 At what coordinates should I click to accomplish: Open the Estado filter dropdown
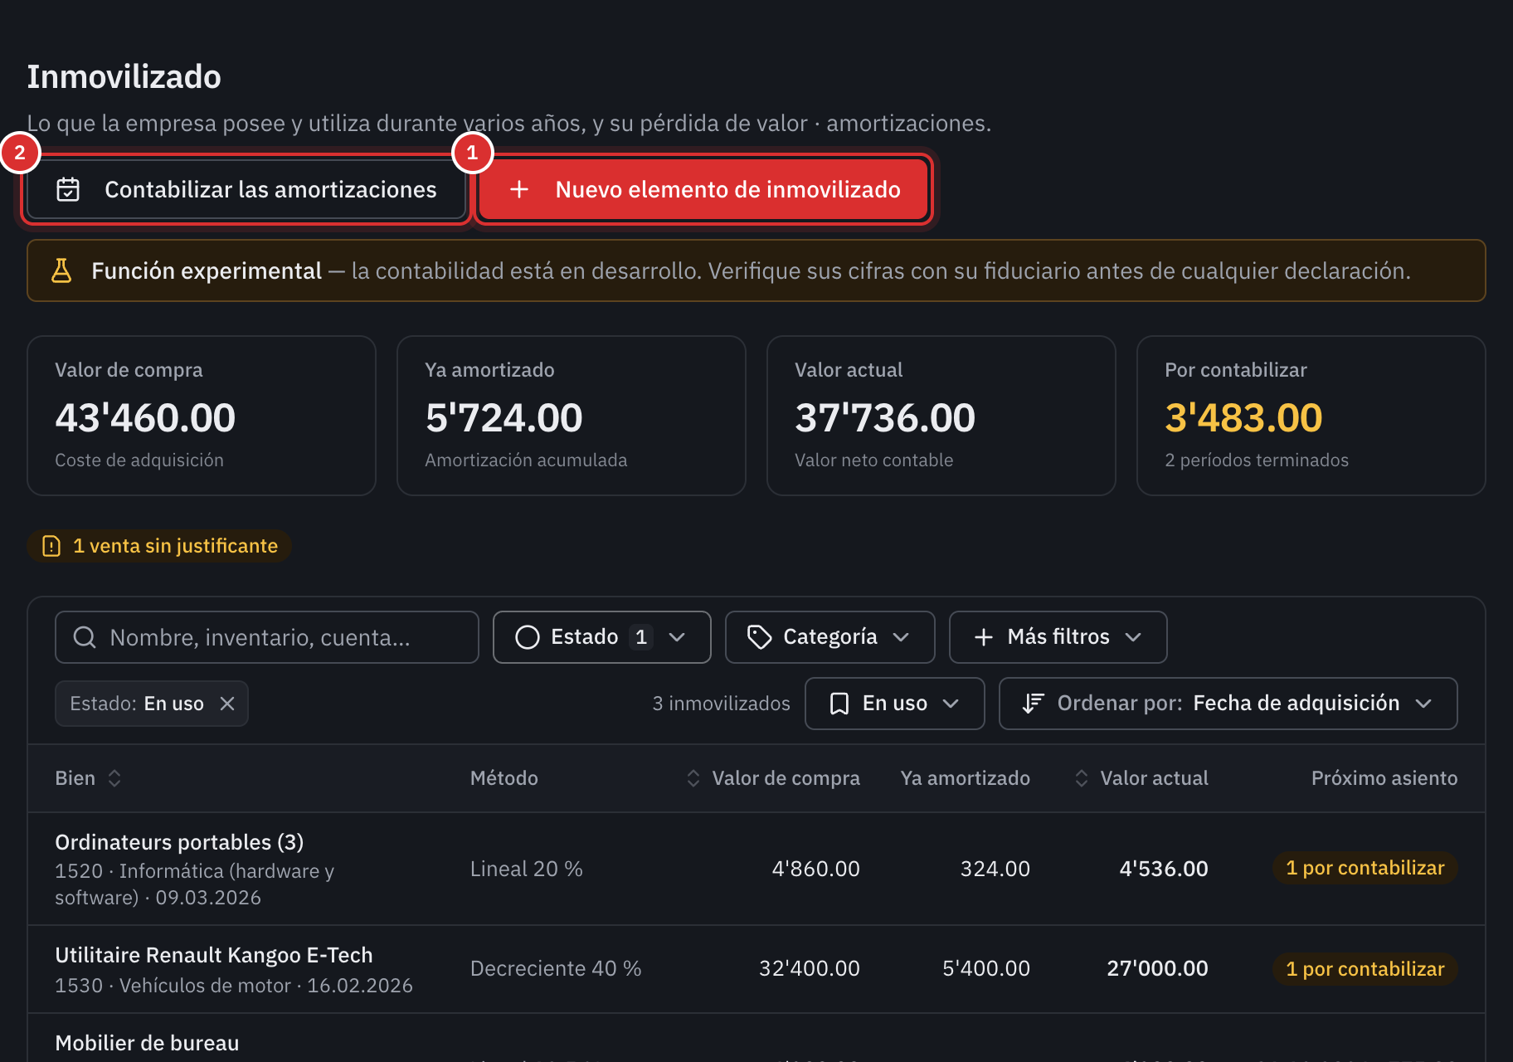pos(602,637)
